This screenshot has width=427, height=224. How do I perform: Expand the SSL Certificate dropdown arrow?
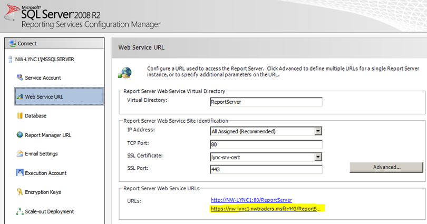tap(318, 157)
